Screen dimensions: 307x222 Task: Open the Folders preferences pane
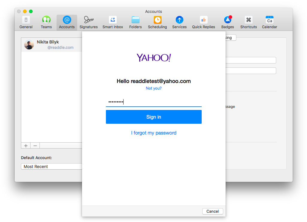tap(135, 22)
